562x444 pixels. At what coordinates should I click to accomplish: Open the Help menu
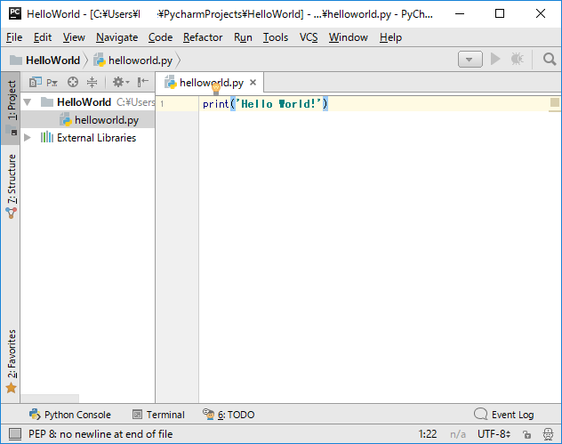click(x=390, y=37)
